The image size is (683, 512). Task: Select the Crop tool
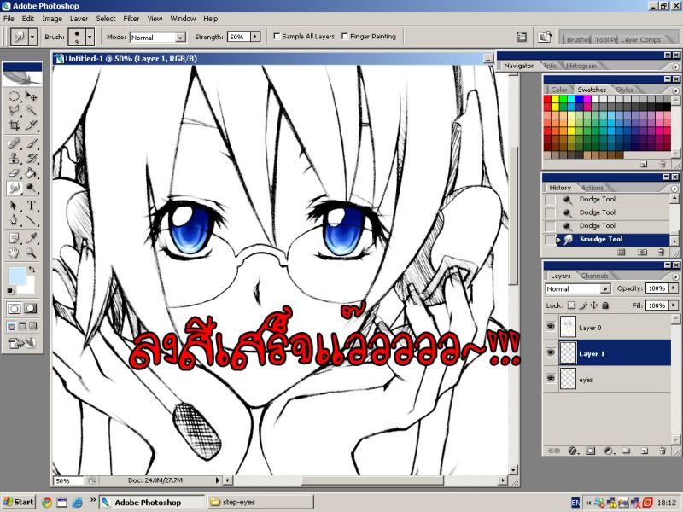[14, 125]
